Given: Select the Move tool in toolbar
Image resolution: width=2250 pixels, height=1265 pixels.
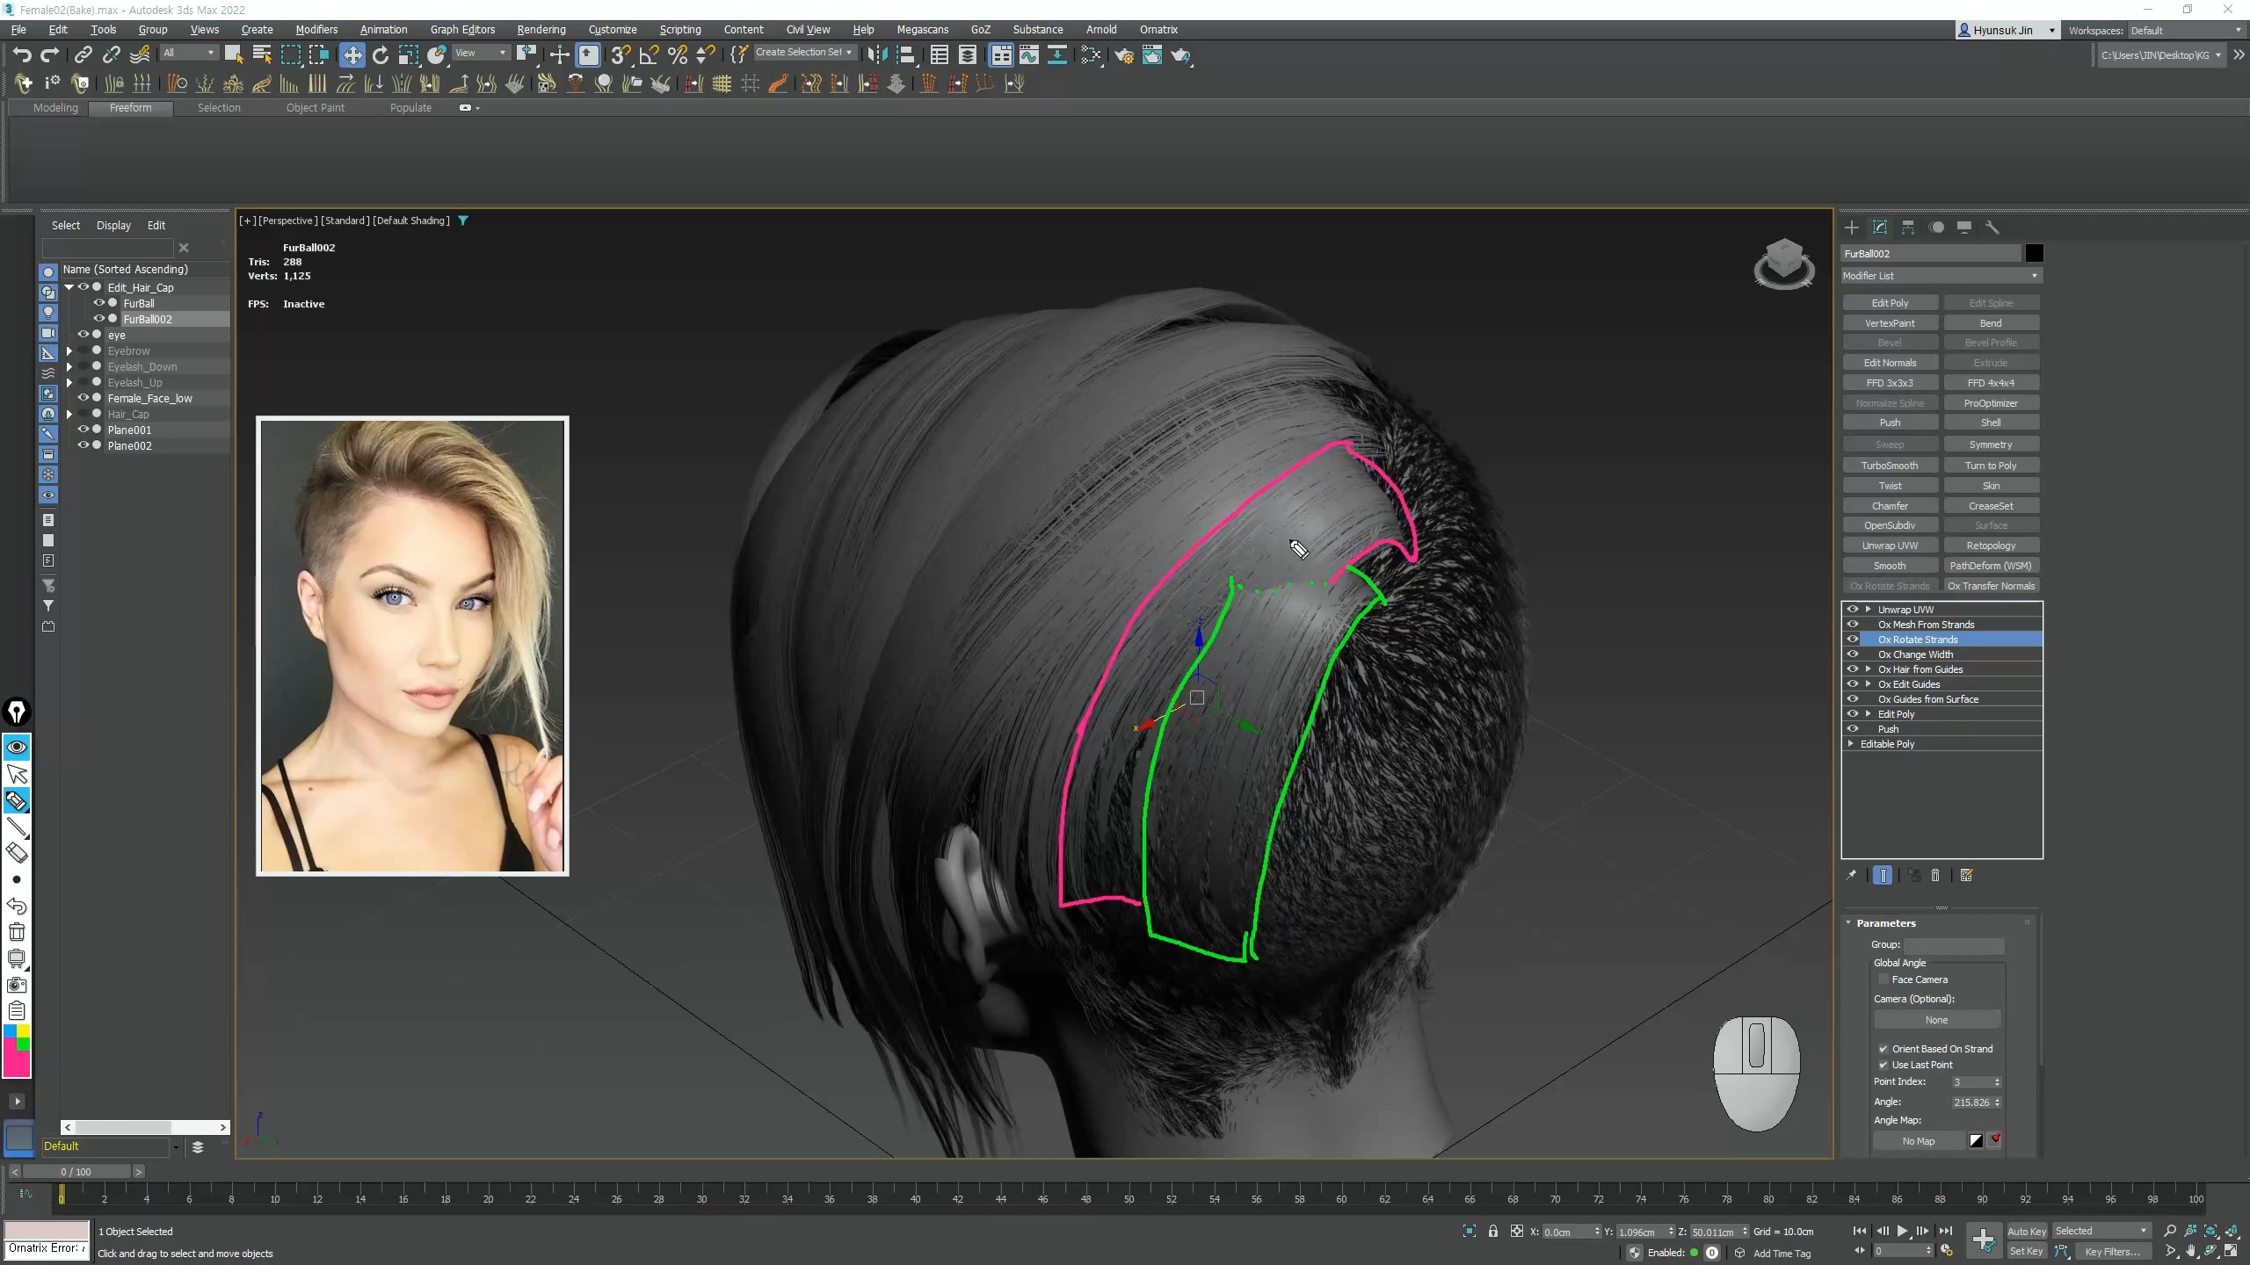Looking at the screenshot, I should (x=352, y=55).
